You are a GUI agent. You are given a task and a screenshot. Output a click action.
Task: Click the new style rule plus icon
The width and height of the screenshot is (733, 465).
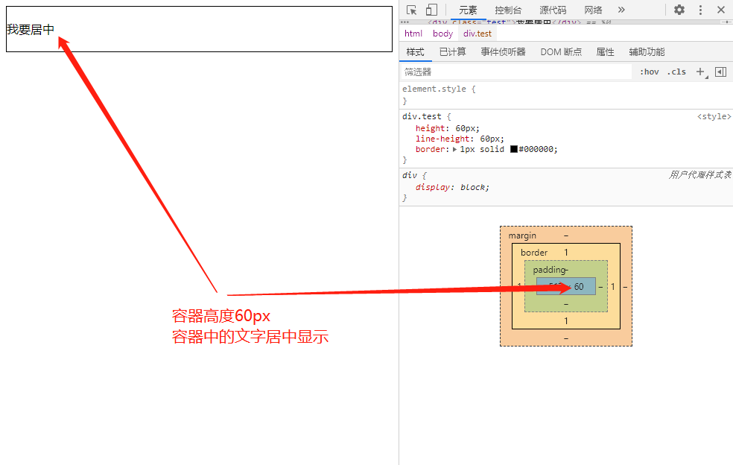pos(700,72)
